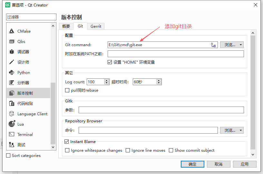The image size is (263, 174).
Task: Switch to the 概要 tab
Action: click(66, 26)
